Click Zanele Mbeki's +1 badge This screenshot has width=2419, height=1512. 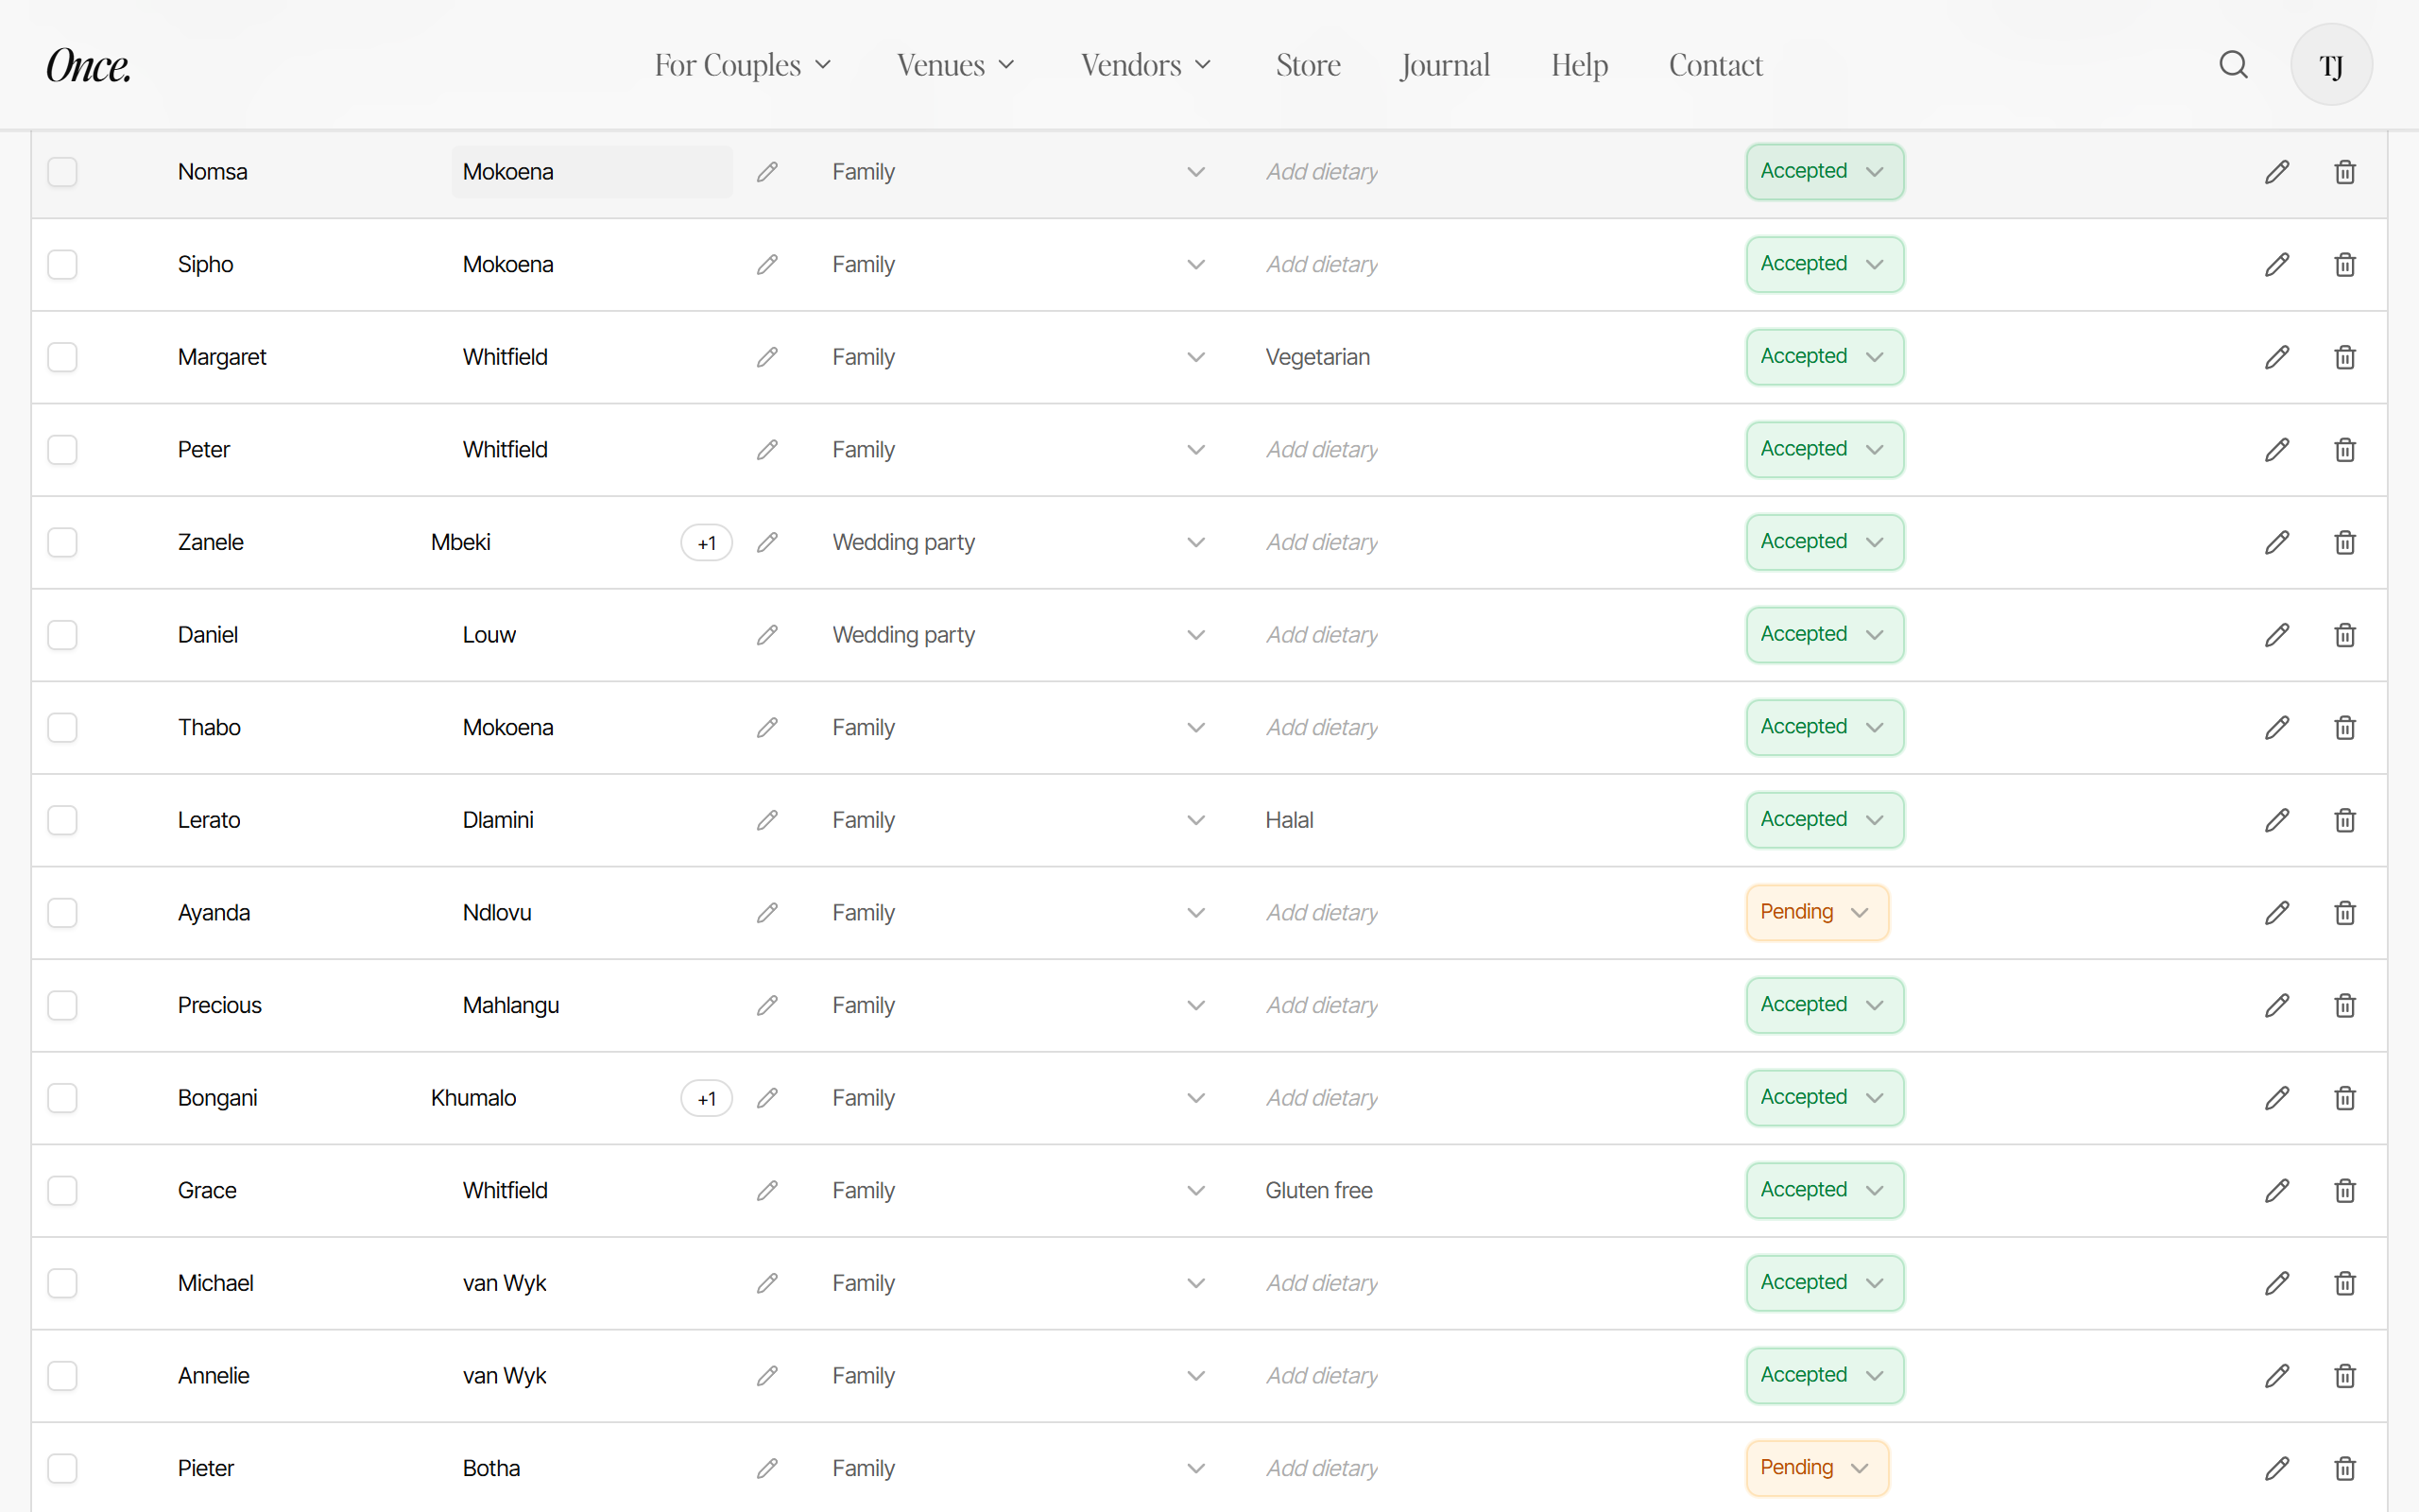(707, 543)
